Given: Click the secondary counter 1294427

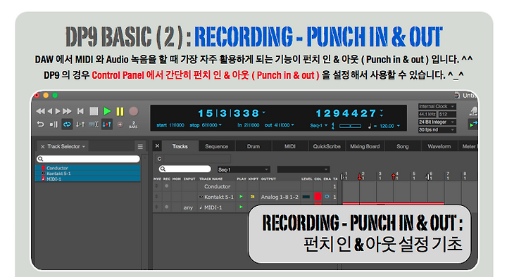Looking at the screenshot, I should (346, 113).
